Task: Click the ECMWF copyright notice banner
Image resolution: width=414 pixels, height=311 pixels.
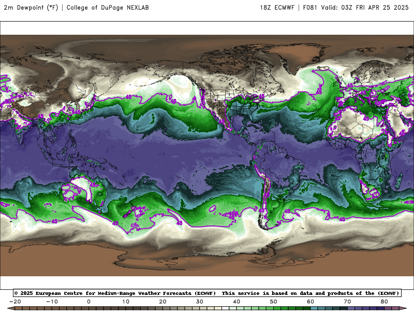Action: [207, 293]
